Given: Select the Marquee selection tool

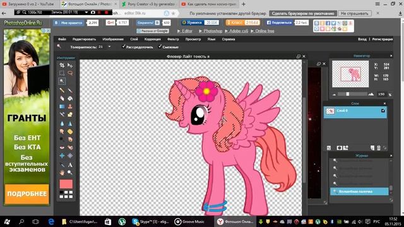Looking at the screenshot, I should (62, 73).
